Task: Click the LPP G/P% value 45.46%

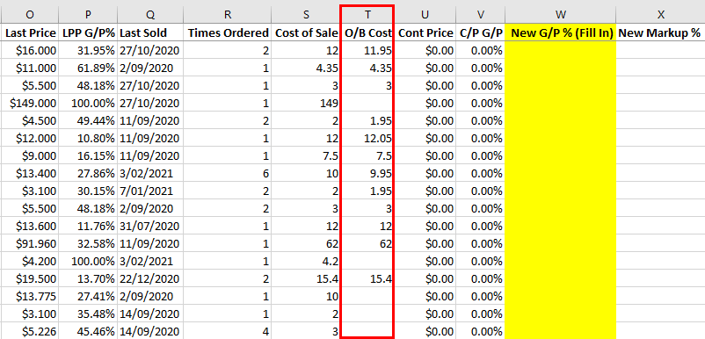Action: tap(88, 332)
